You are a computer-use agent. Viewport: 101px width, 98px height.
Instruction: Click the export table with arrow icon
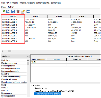click(x=23, y=12)
